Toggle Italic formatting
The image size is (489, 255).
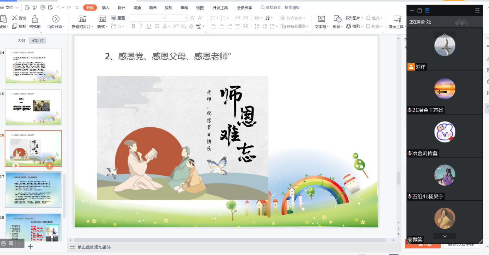point(141,26)
